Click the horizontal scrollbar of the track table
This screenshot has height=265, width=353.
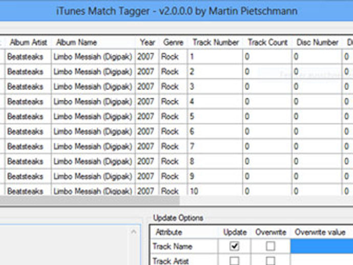coord(90,200)
